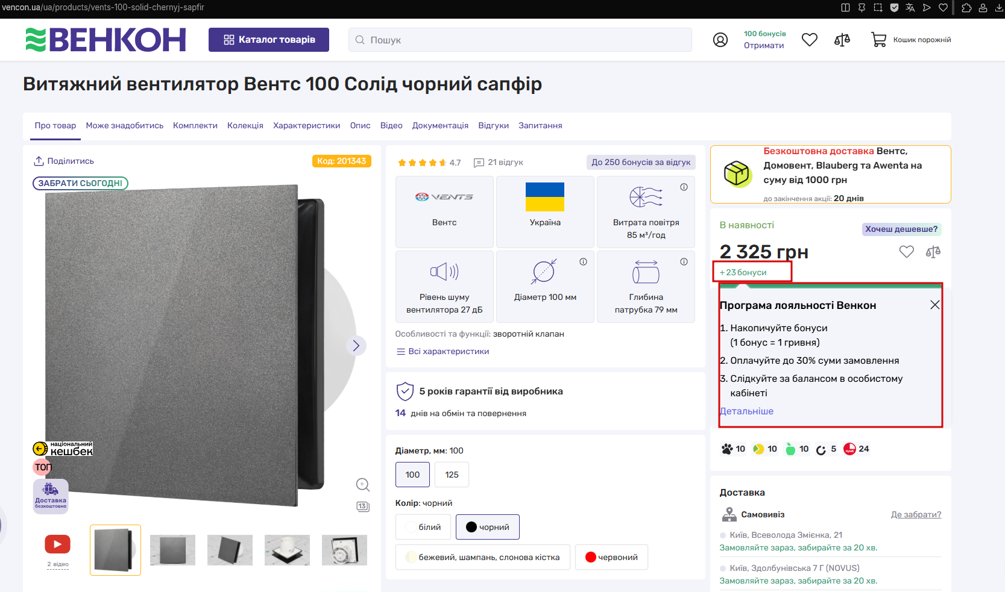Add the product to favorites near the price
The height and width of the screenshot is (592, 1005).
click(x=907, y=252)
